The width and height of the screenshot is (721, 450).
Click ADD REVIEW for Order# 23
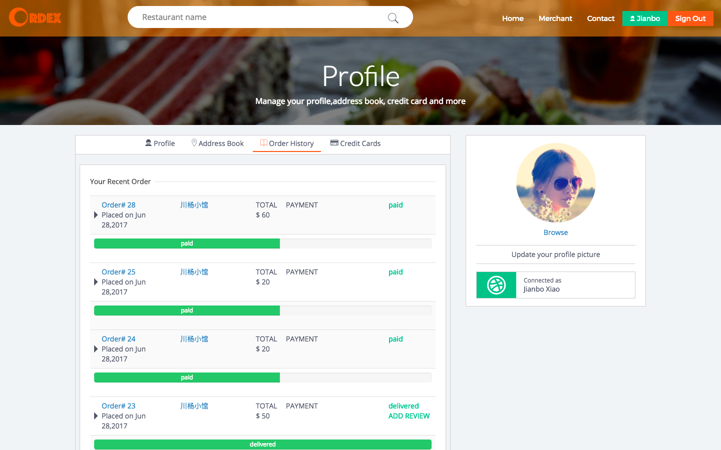pos(409,416)
